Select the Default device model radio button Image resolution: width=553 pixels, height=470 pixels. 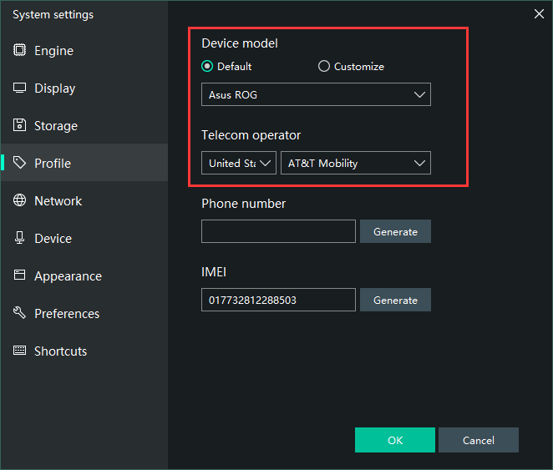pos(207,67)
